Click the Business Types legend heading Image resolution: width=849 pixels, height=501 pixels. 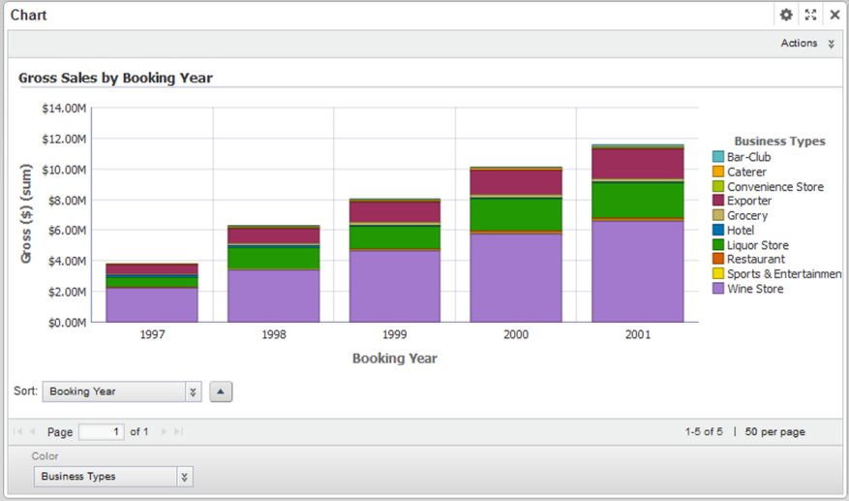pos(779,141)
